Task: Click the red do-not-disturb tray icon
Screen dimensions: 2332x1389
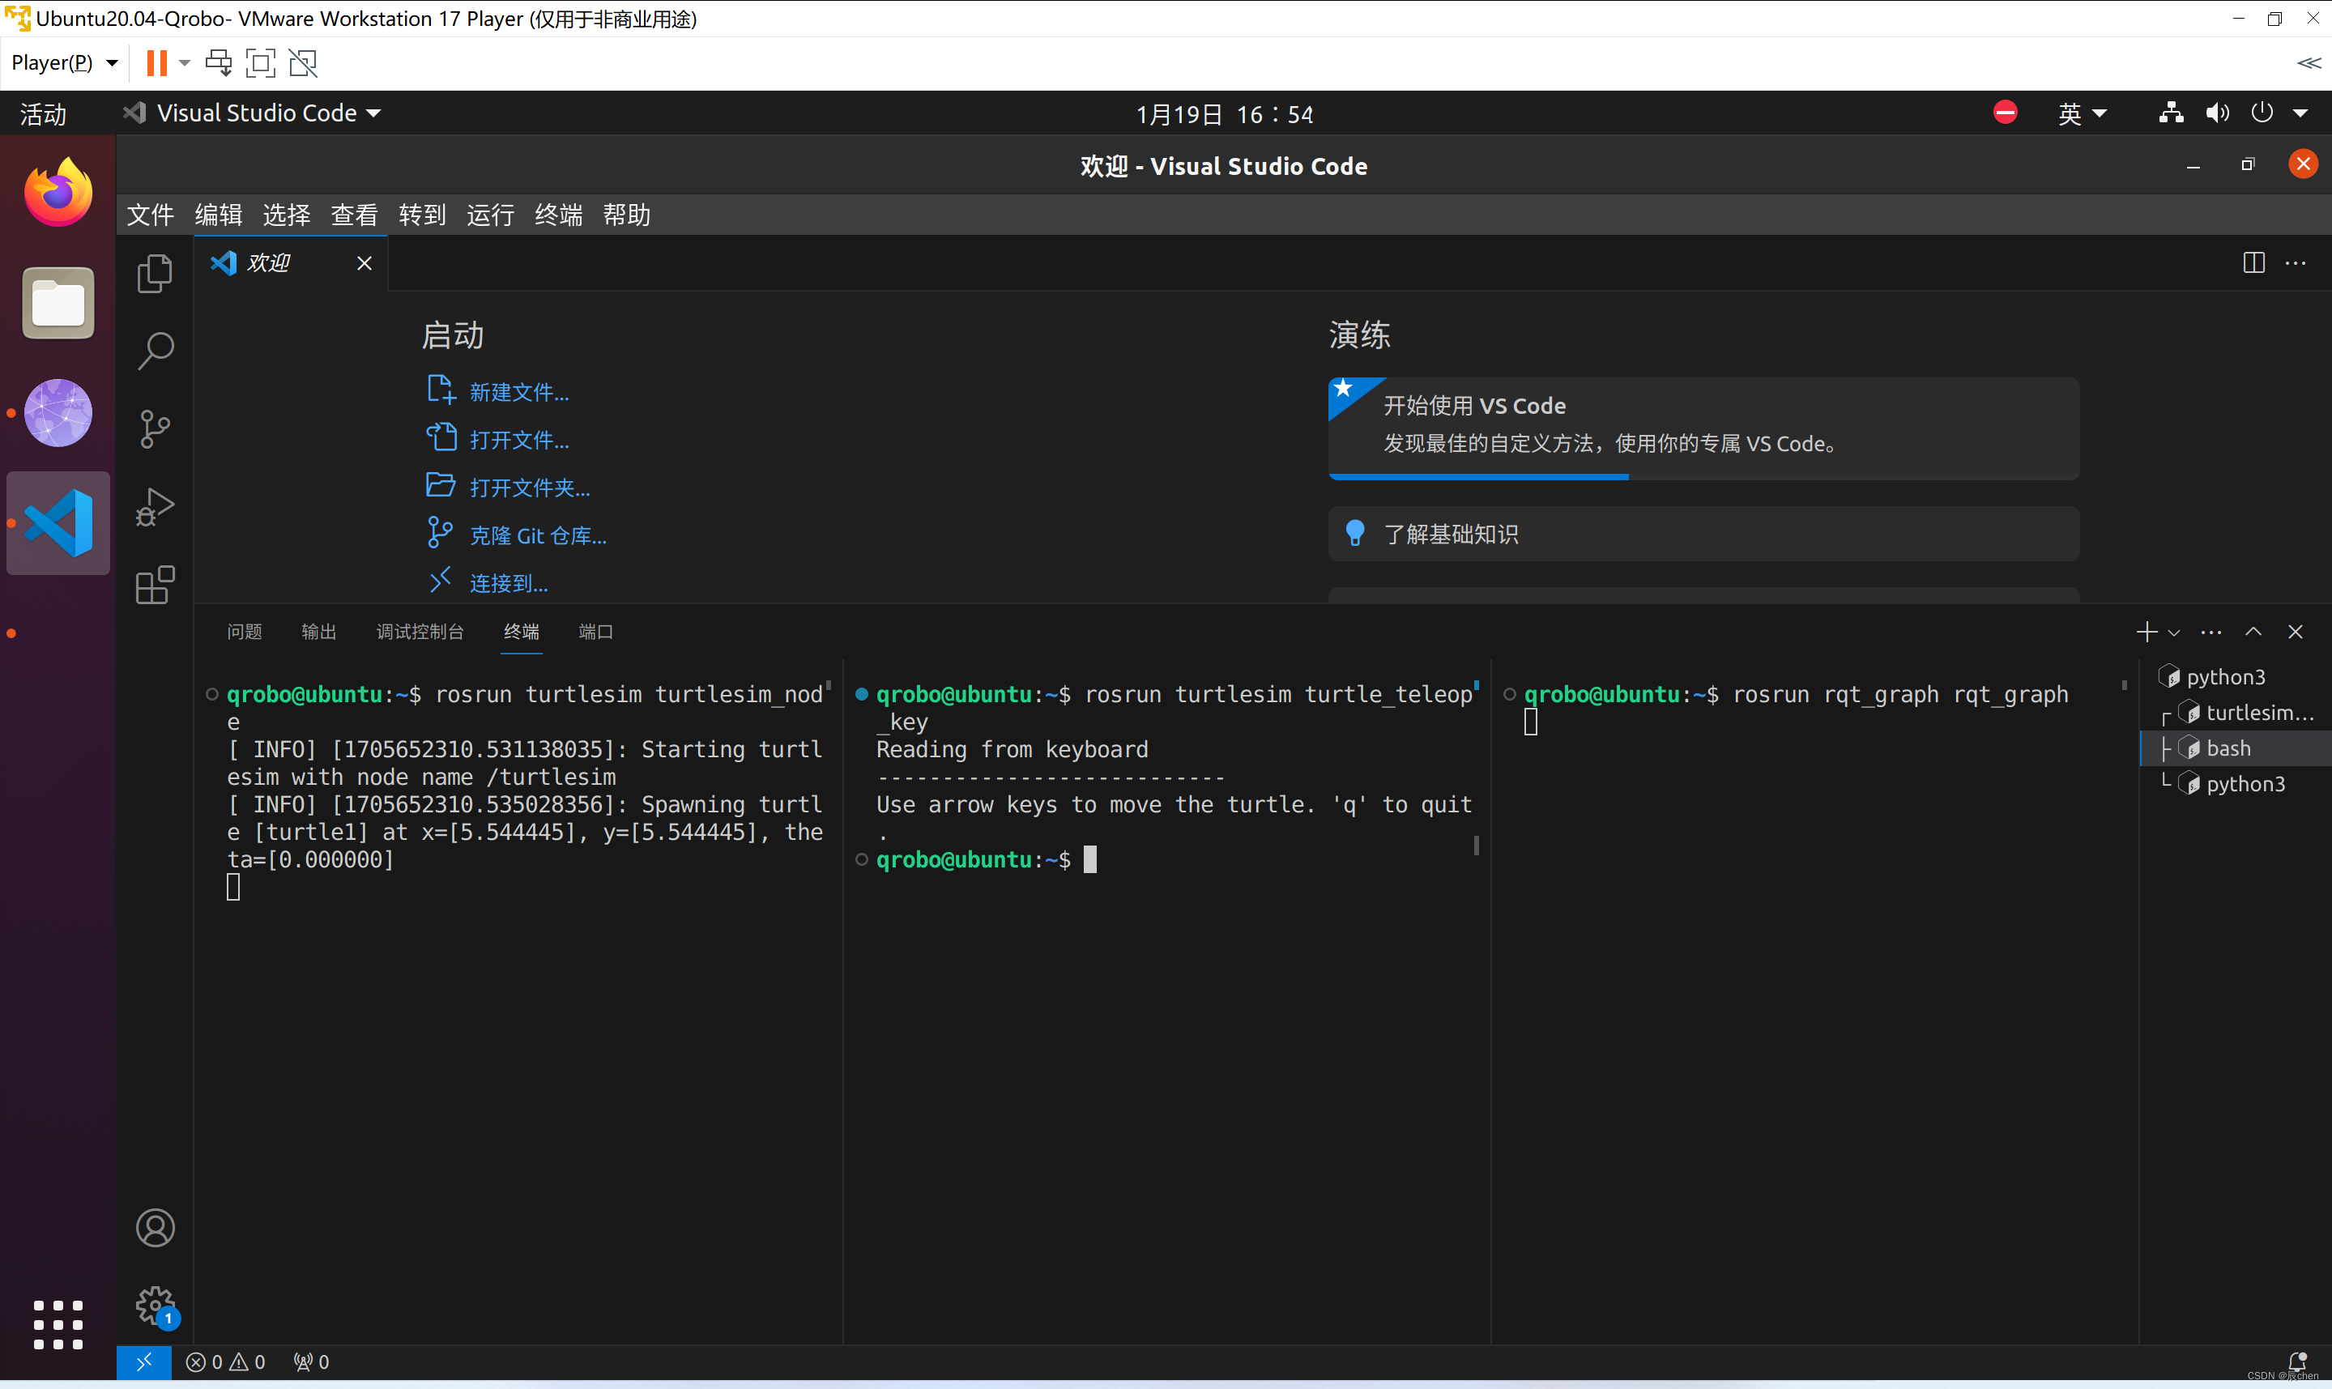Action: click(2005, 113)
